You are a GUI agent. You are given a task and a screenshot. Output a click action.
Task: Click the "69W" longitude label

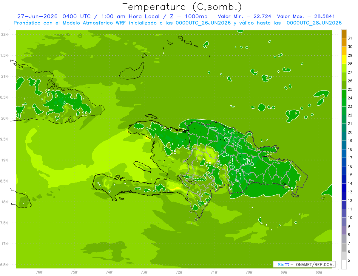pyautogui.click(x=284, y=272)
